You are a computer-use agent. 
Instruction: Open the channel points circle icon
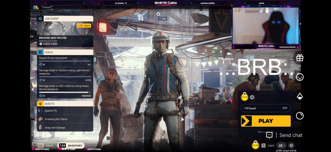[300, 116]
